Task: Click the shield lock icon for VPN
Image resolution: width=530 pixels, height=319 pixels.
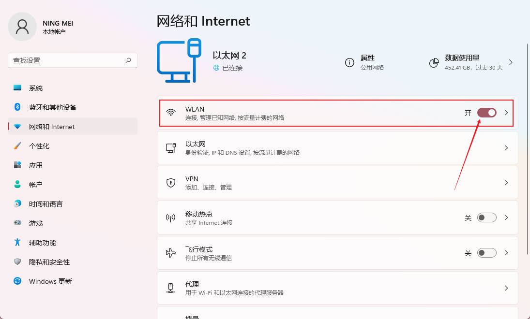Action: tap(171, 183)
